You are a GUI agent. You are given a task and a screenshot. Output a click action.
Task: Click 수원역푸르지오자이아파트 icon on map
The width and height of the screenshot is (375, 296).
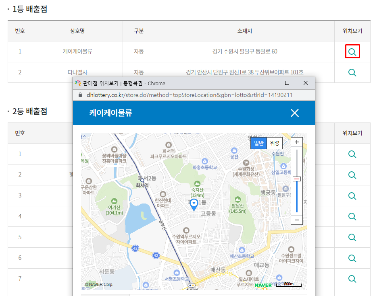186,230
